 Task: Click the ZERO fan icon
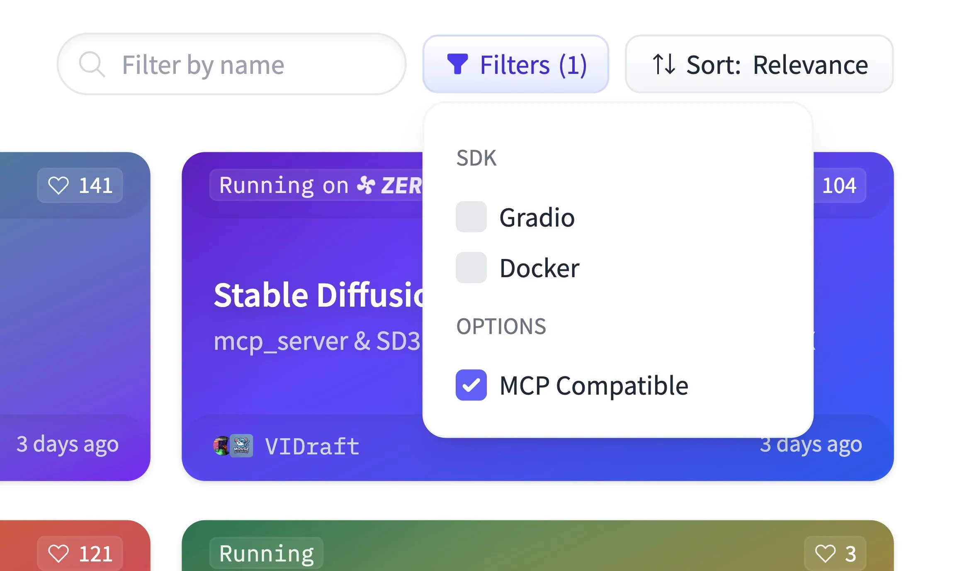click(366, 185)
